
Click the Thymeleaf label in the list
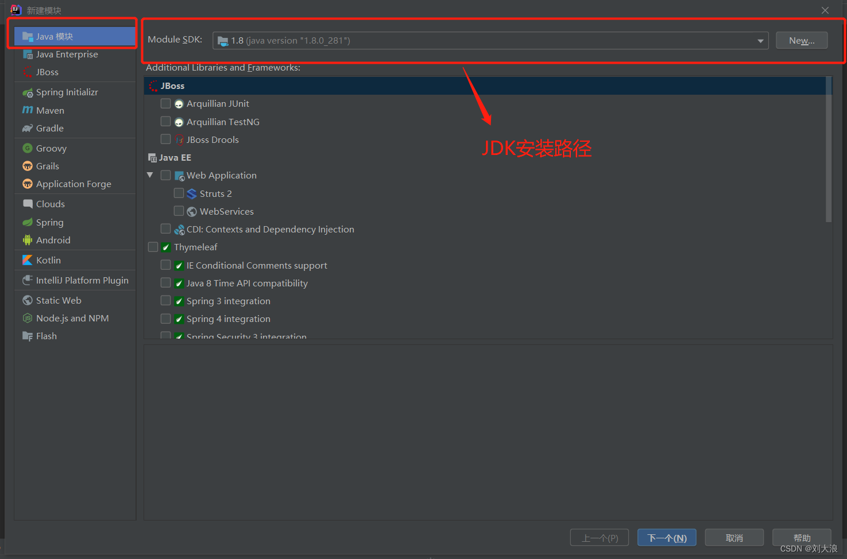point(196,247)
